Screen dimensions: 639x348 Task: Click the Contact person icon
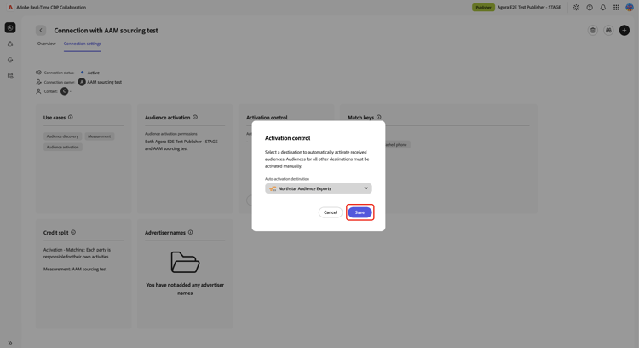[38, 91]
